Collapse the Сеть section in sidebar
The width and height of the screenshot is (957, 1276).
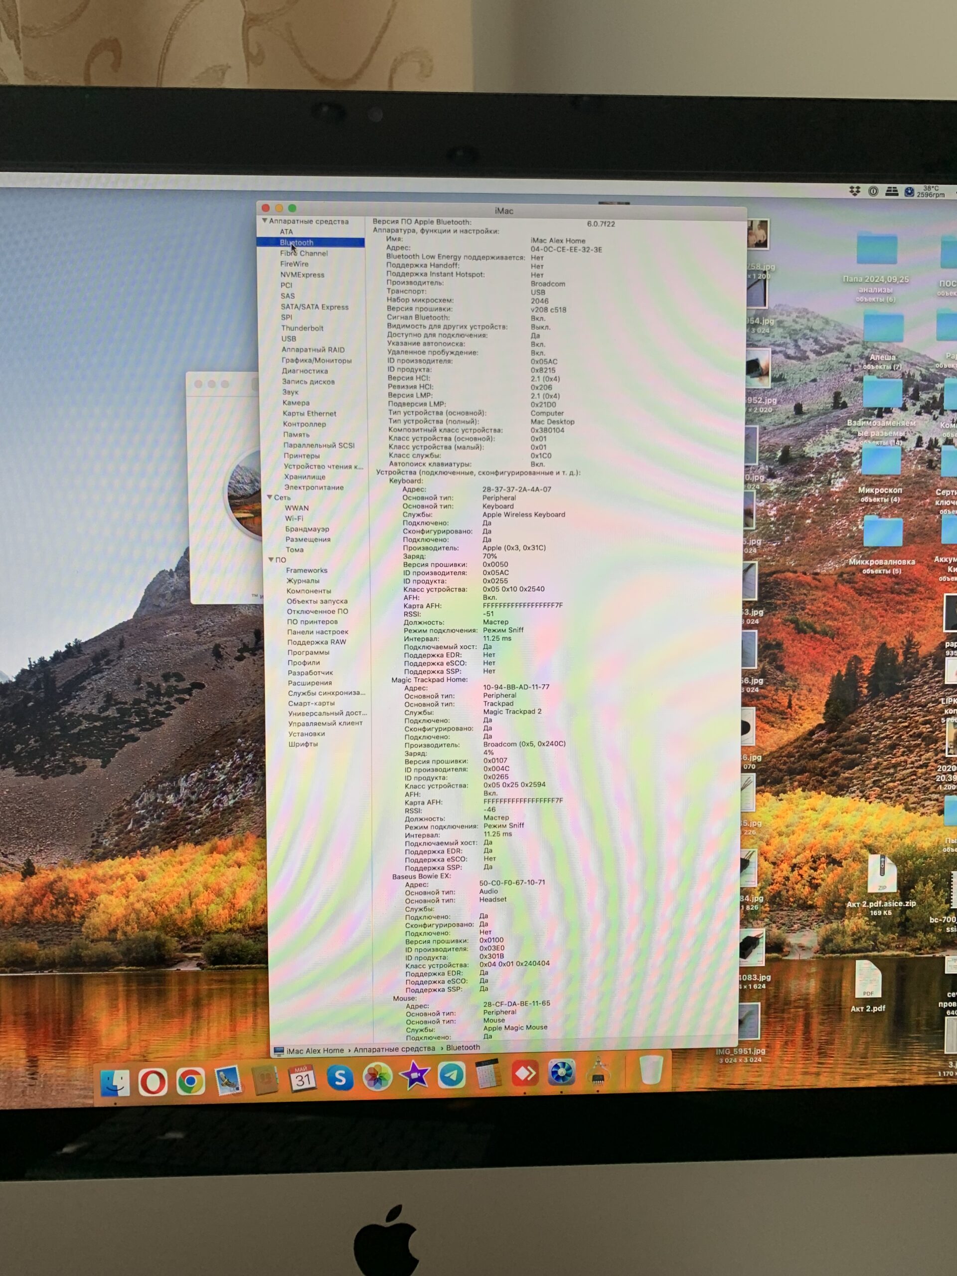click(x=269, y=497)
